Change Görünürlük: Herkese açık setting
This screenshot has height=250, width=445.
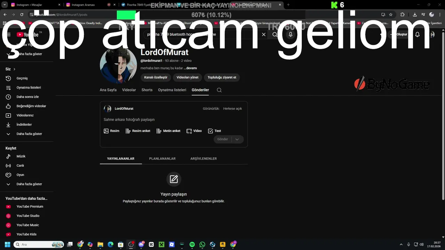(233, 109)
